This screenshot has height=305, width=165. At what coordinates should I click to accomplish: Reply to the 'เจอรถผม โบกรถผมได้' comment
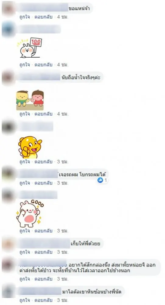(x=44, y=183)
